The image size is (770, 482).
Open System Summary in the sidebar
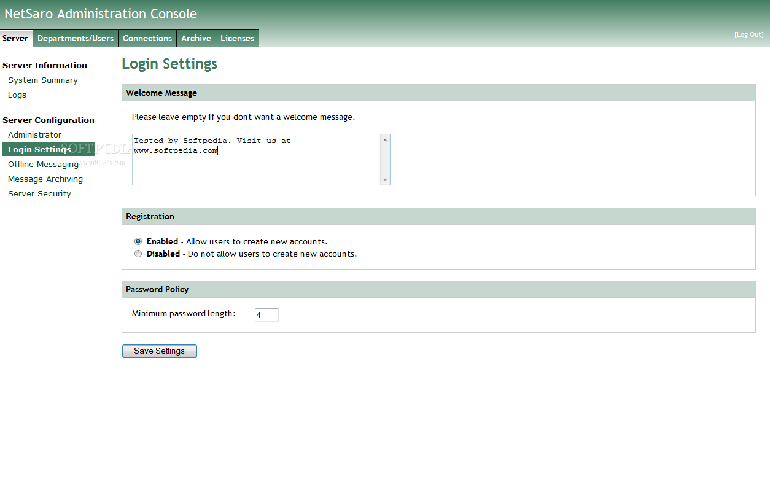(x=43, y=80)
